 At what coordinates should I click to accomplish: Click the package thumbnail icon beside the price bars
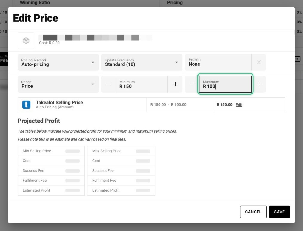[26, 40]
